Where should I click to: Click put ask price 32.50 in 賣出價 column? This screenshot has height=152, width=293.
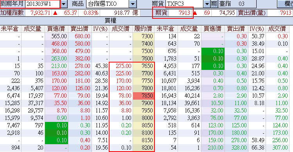click(x=240, y=111)
